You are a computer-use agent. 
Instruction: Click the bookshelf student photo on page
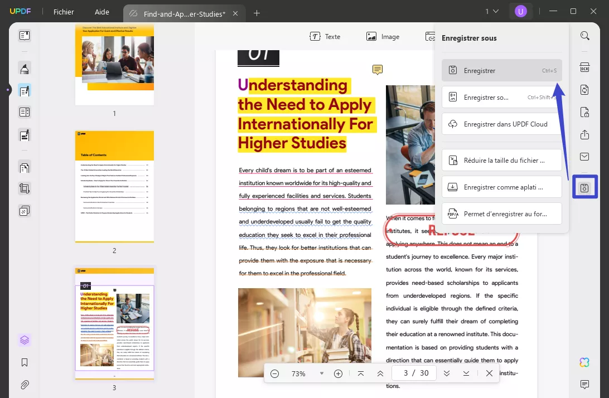pos(305,332)
